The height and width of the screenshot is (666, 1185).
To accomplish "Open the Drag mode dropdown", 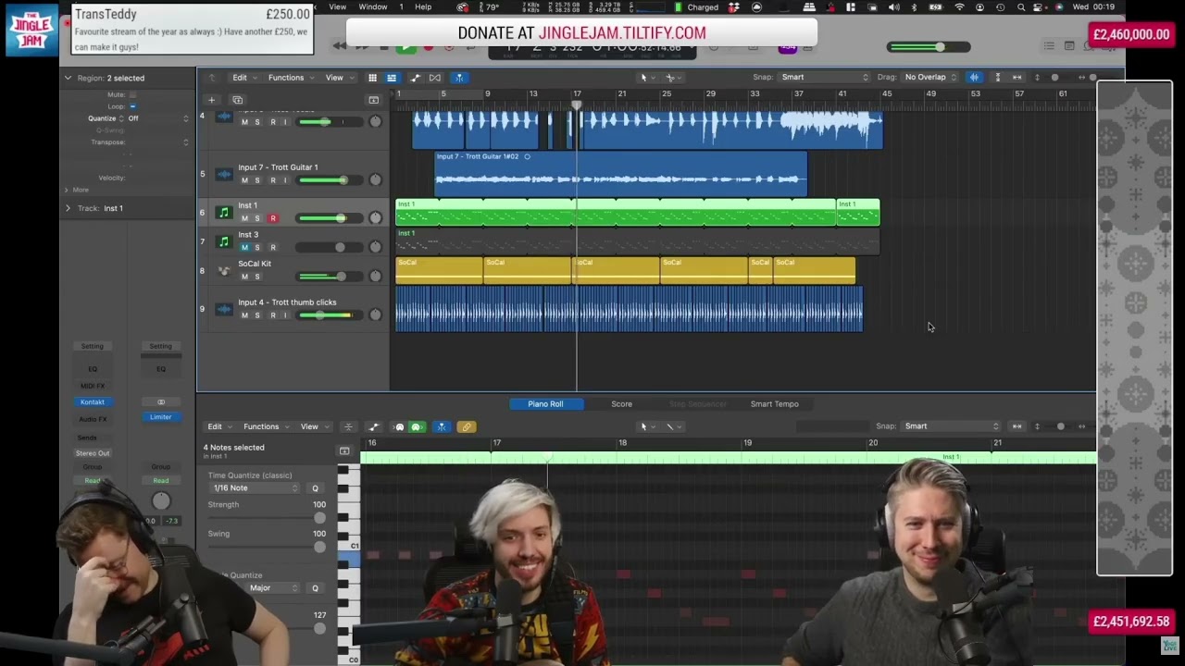I will [x=930, y=78].
